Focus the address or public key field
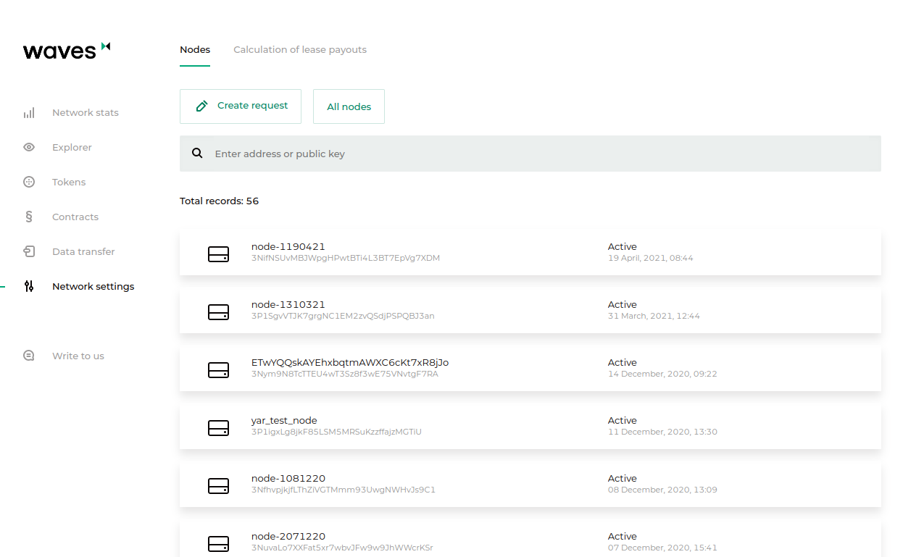 tap(536, 154)
